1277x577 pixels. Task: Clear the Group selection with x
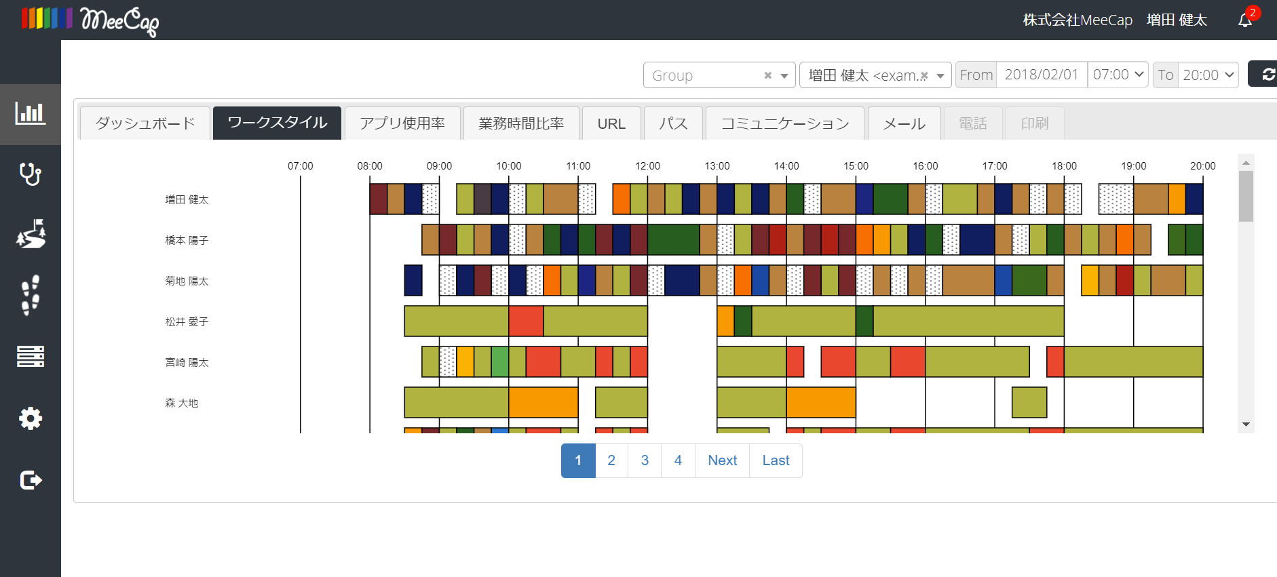[767, 75]
